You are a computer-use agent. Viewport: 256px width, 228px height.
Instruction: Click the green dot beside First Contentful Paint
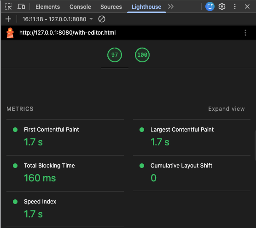click(x=15, y=130)
